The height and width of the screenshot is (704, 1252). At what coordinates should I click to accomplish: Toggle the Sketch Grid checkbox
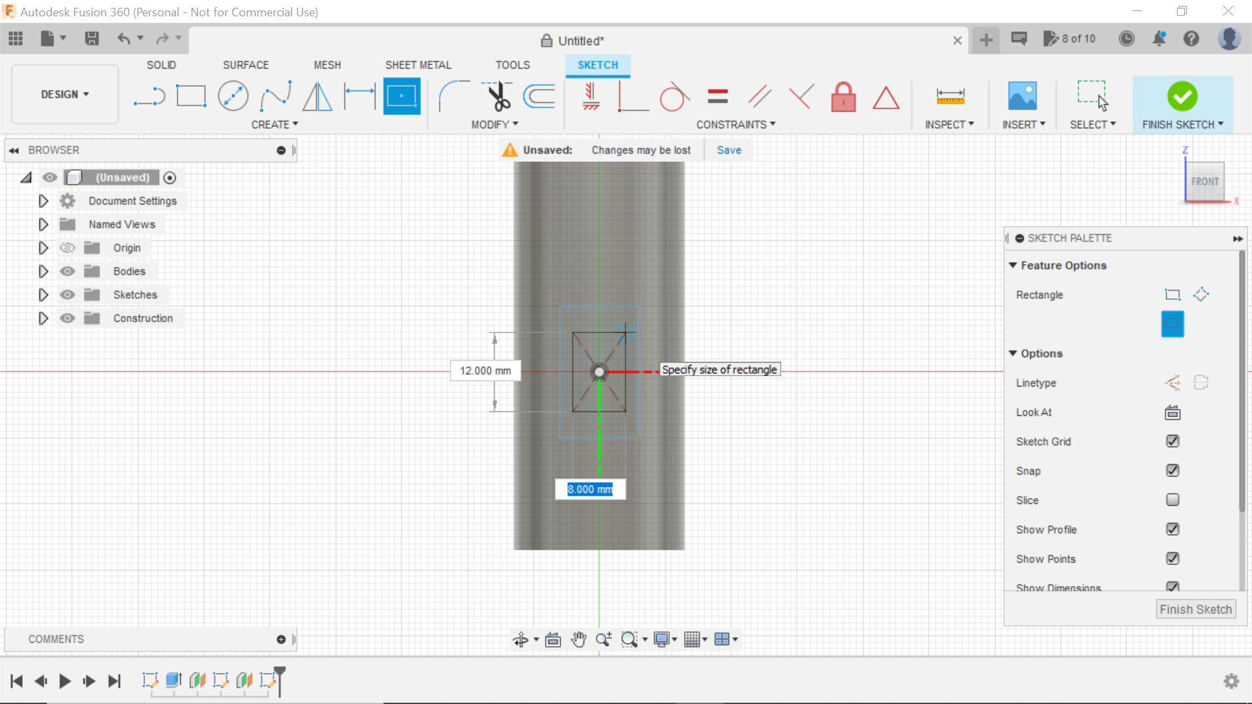pos(1172,441)
